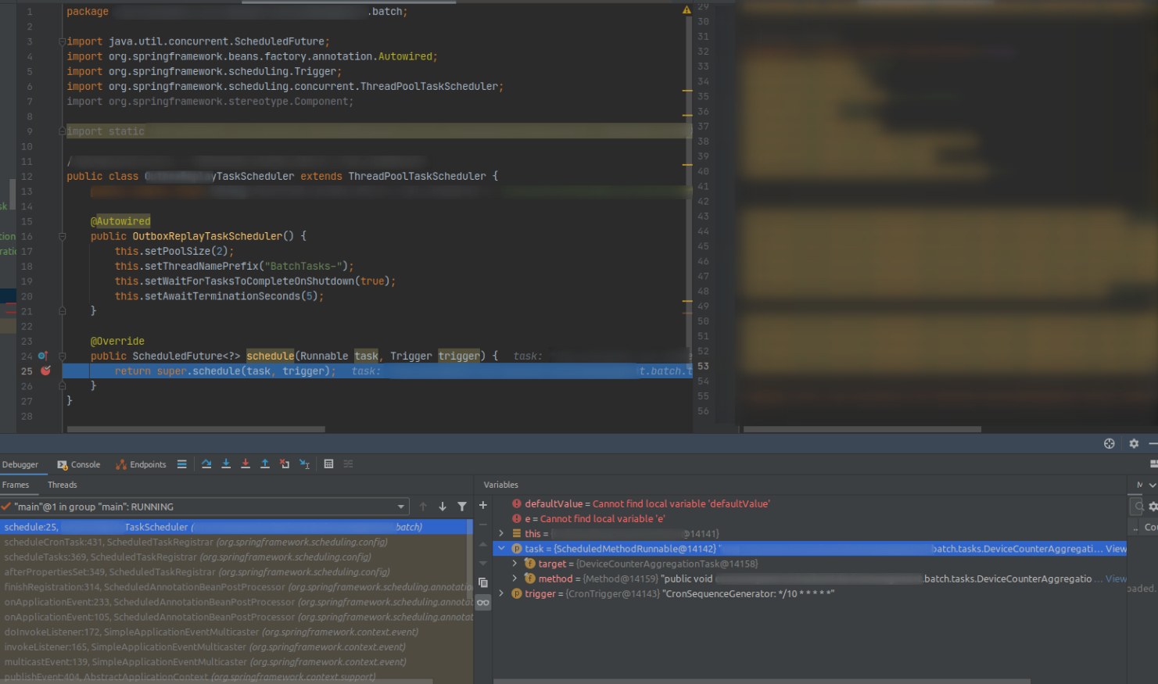Open the Evaluate Expression calculator icon

pyautogui.click(x=328, y=464)
